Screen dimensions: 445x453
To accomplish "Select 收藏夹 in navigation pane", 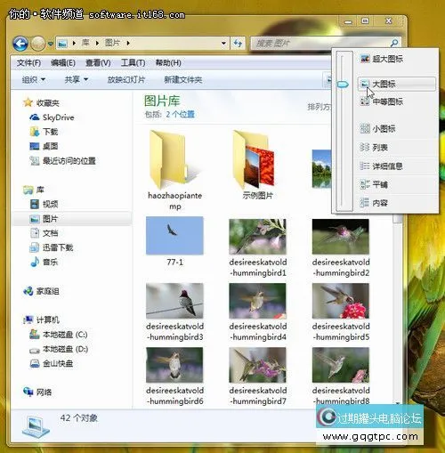I will point(41,103).
